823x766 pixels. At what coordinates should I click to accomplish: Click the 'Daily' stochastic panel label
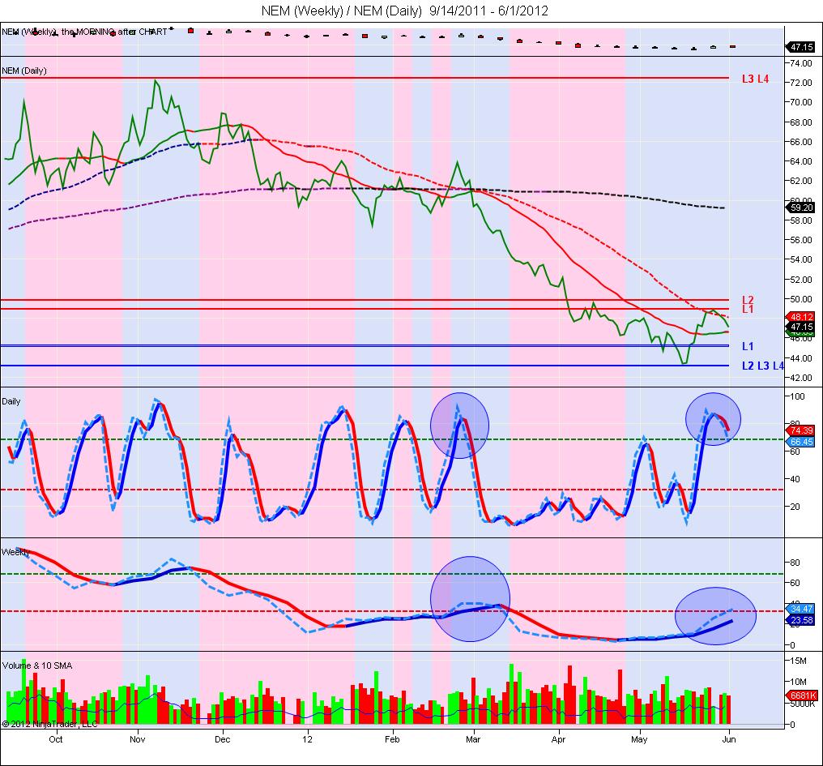[x=11, y=401]
